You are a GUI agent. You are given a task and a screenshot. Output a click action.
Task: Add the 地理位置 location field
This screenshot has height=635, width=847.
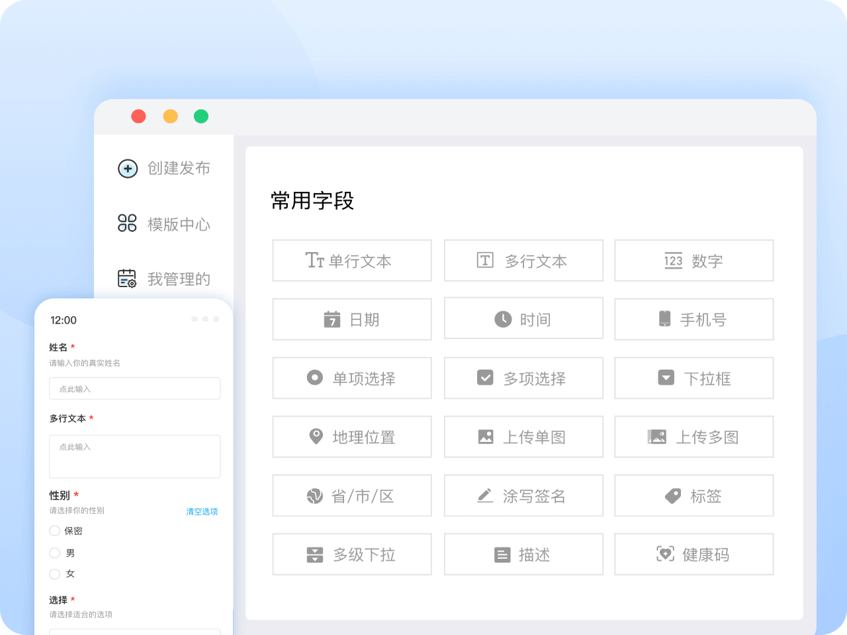coord(352,437)
